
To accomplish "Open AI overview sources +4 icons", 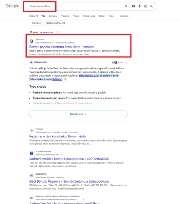I will coord(117,63).
